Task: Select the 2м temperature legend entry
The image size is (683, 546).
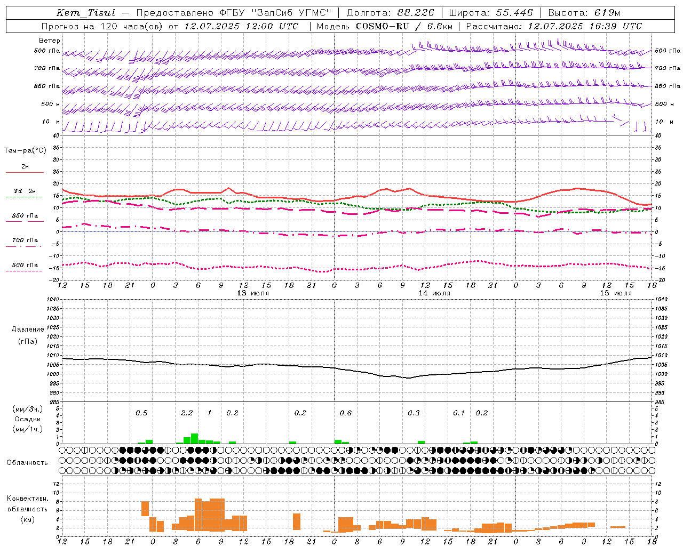Action: point(25,166)
